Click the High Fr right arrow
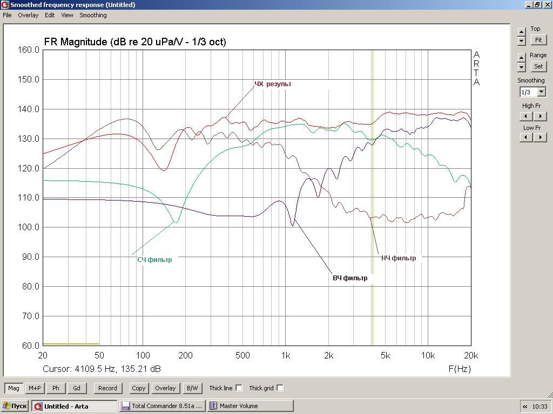Screen dimensions: 553x414 (x=540, y=116)
